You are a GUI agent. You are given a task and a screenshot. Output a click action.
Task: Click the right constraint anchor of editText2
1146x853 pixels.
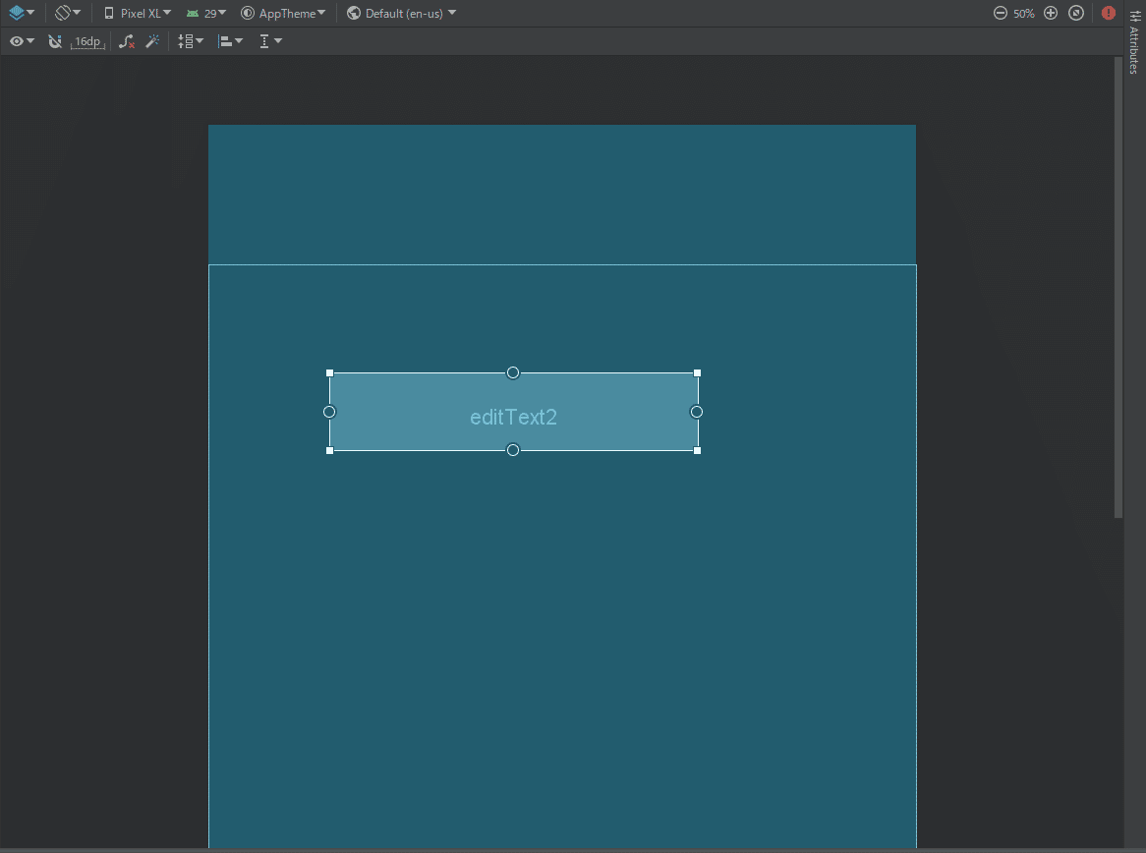[697, 412]
